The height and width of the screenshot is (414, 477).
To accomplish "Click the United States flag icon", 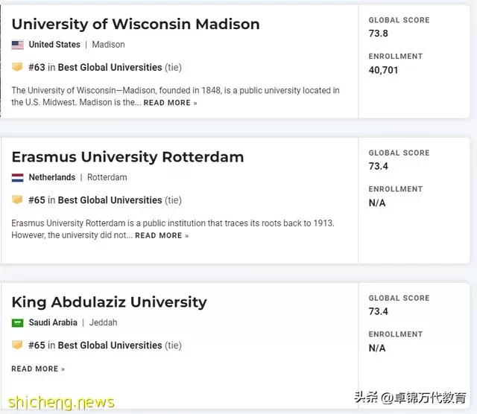I will pos(17,45).
